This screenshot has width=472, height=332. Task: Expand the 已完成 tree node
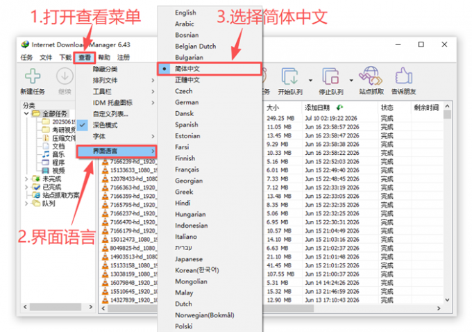26,187
